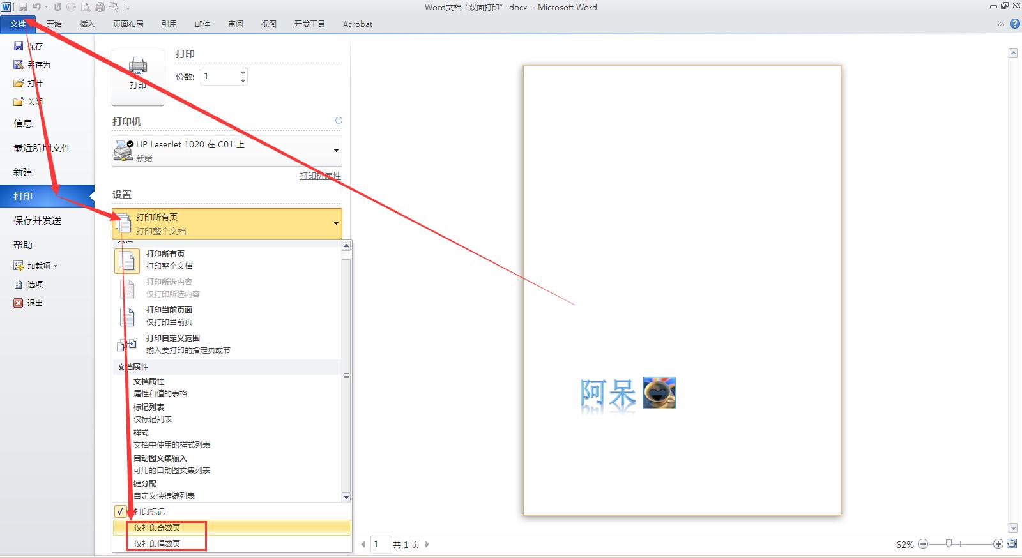The height and width of the screenshot is (558, 1022).
Task: Open the HP LaserJet 1020 printer dropdown
Action: (227, 151)
